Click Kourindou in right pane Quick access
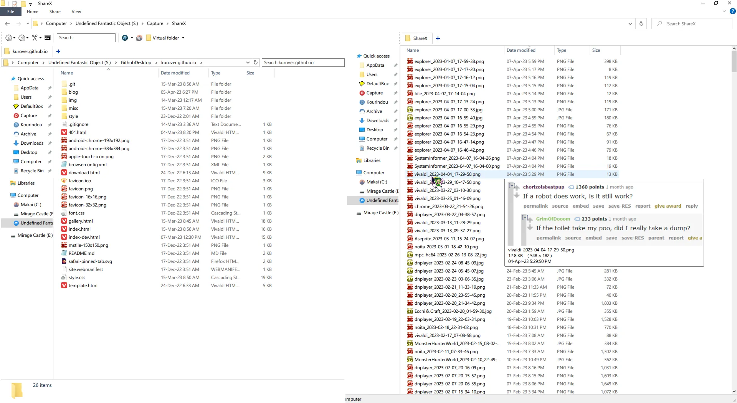The width and height of the screenshot is (737, 403). (377, 102)
